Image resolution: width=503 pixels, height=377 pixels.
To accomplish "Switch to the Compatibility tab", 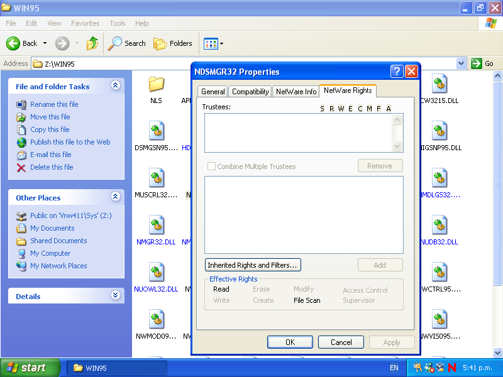I will pyautogui.click(x=250, y=92).
